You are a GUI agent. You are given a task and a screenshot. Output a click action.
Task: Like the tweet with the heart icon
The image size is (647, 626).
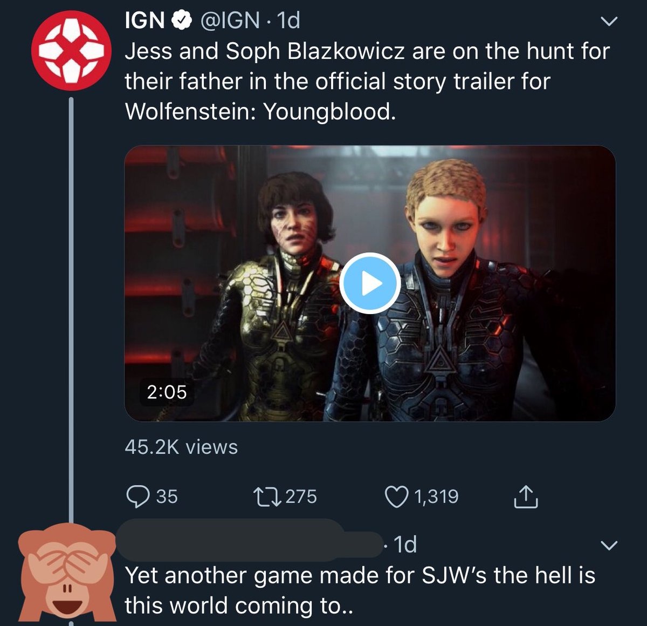396,496
